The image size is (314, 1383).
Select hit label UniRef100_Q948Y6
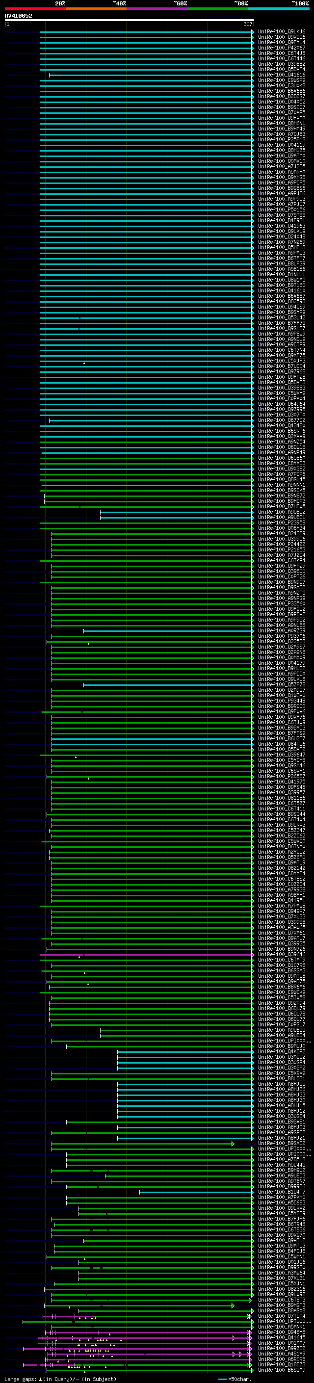[282, 1332]
